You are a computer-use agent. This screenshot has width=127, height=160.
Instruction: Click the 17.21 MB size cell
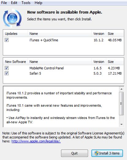[115, 73]
